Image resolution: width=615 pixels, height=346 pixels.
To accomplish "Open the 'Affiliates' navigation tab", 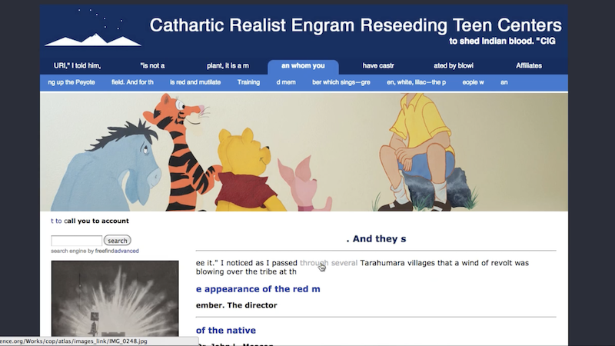I will (x=528, y=66).
